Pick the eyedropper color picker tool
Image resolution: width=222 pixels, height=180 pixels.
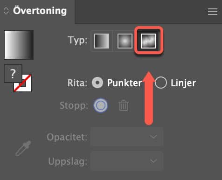pyautogui.click(x=23, y=148)
